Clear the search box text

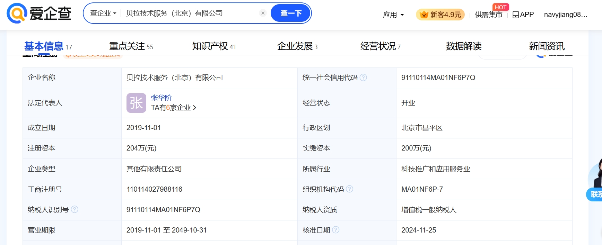point(263,13)
